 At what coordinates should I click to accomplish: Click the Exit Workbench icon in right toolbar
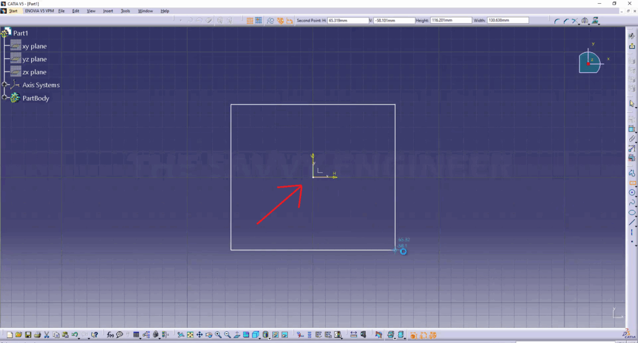(632, 46)
